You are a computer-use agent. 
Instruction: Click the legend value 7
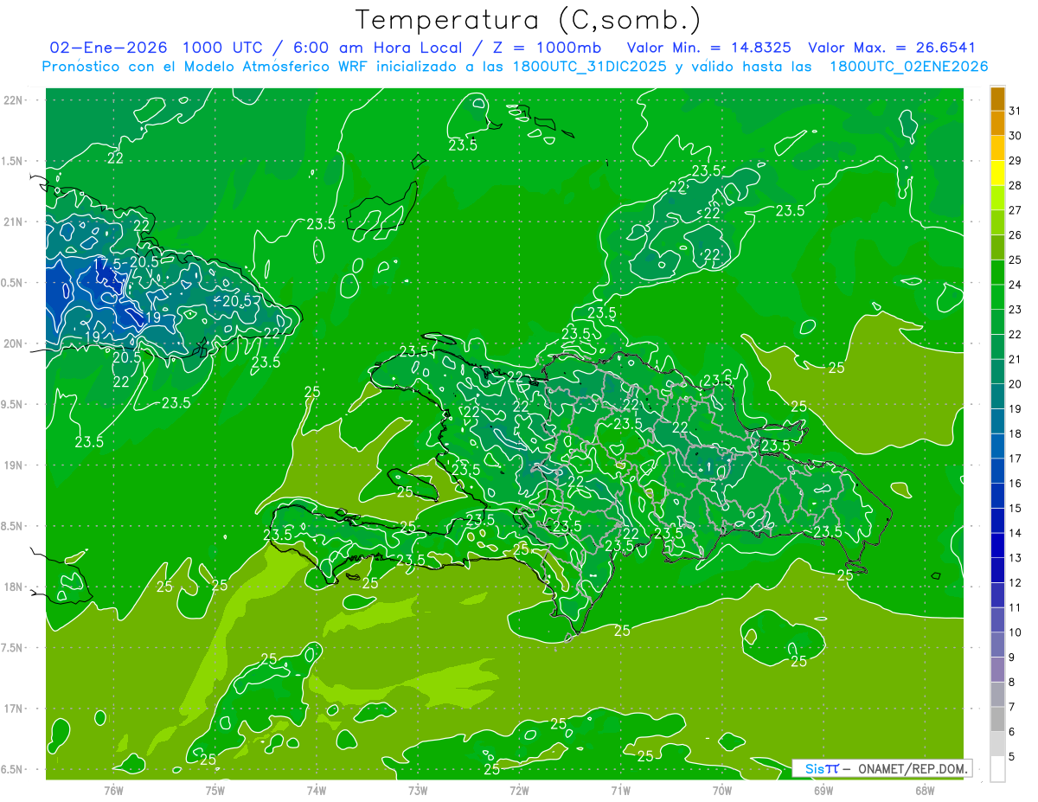[x=1012, y=707]
